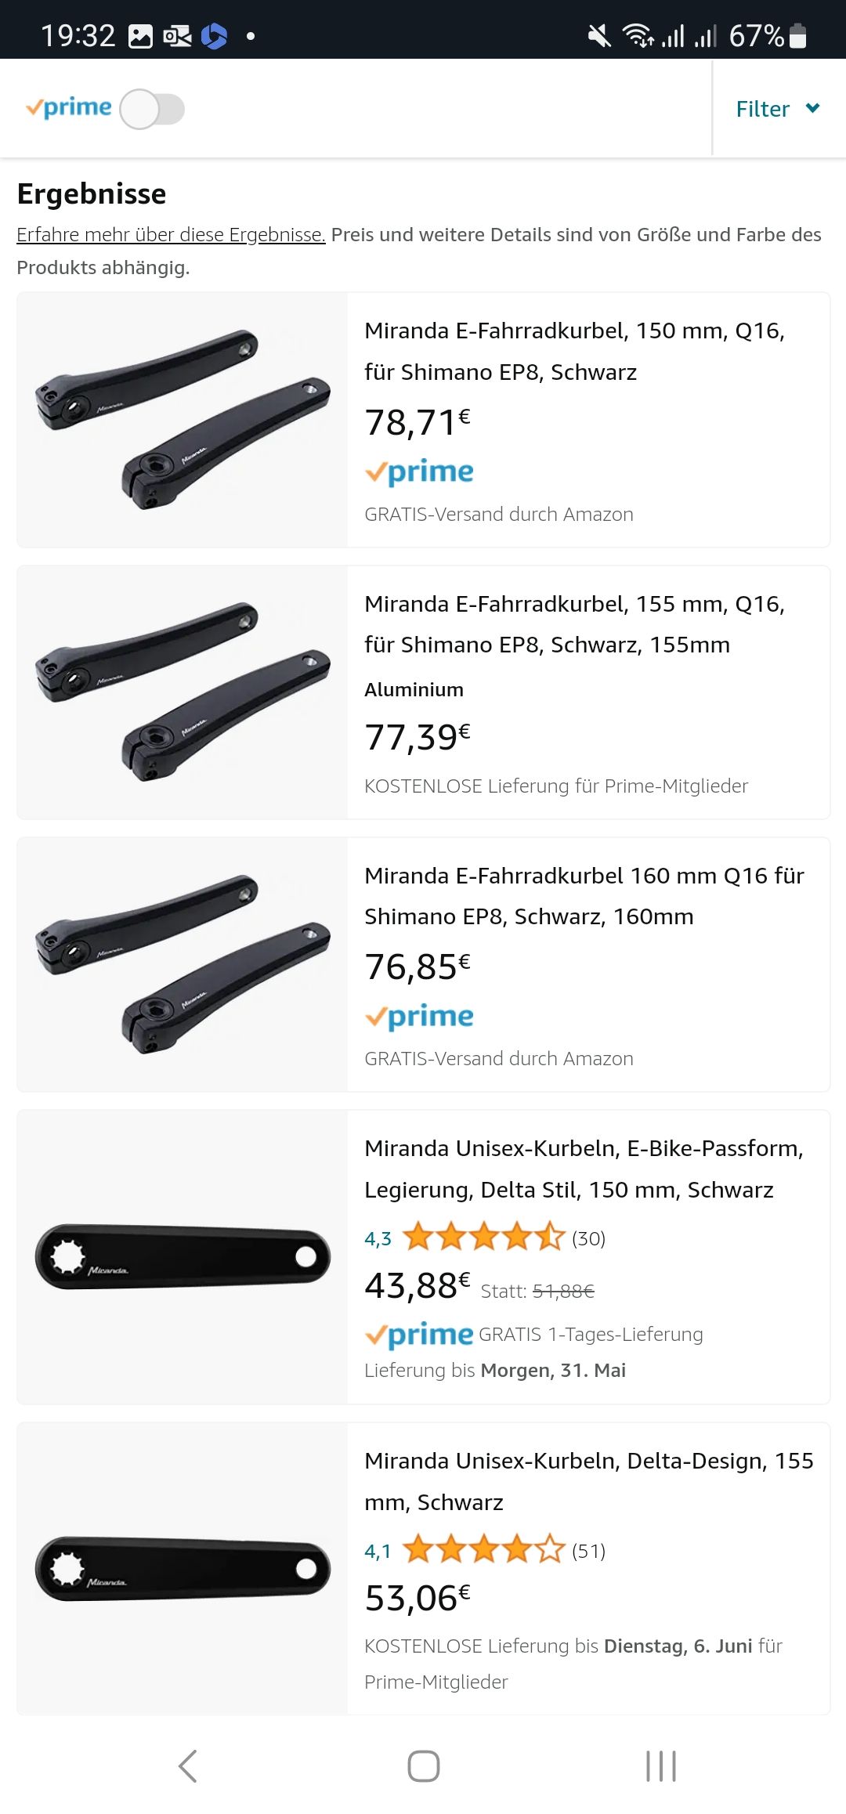Tap the Prime logo beside the toggle
Image resolution: width=846 pixels, height=1814 pixels.
click(x=69, y=107)
